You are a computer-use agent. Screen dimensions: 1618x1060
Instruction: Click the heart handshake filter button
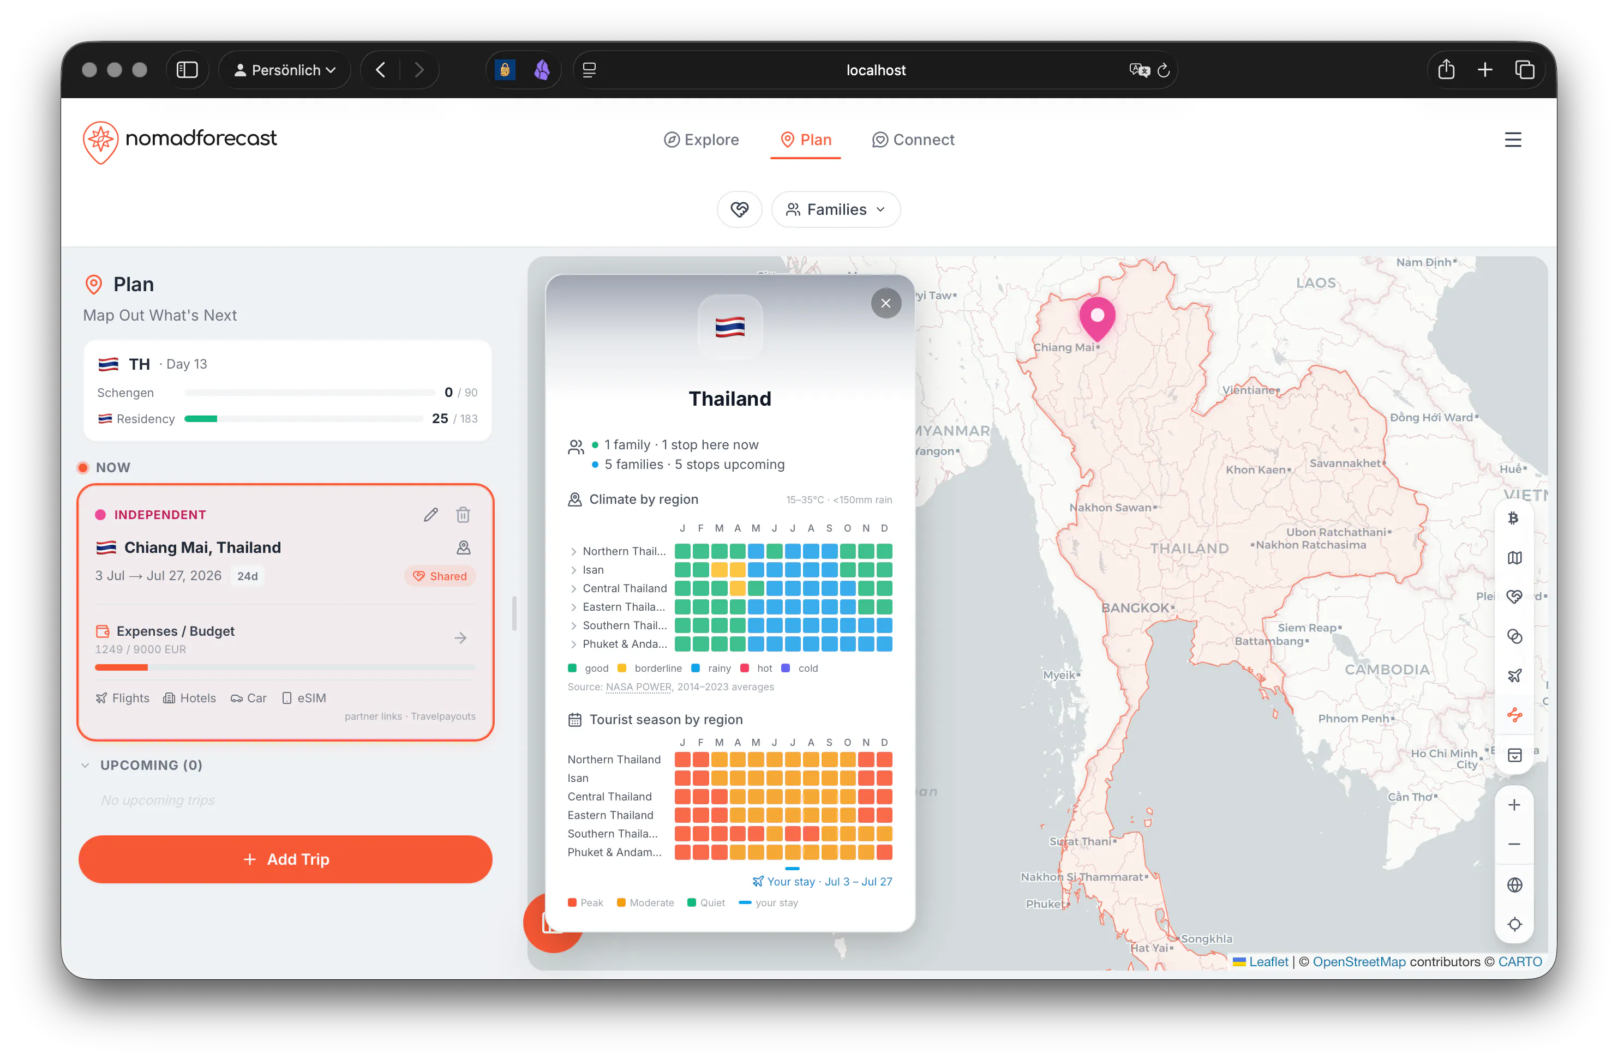click(x=740, y=209)
